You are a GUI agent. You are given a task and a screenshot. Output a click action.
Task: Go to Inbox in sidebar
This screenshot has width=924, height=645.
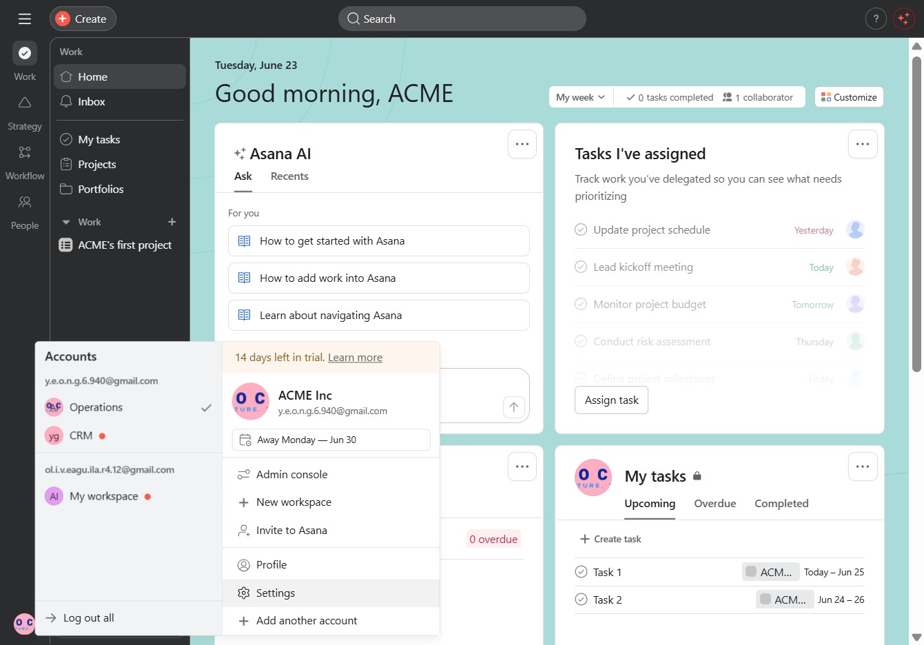(x=120, y=101)
